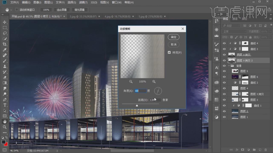Screen dimensions: 273x153
Task: Select the Horizontal Type tool
Action: coord(5,105)
